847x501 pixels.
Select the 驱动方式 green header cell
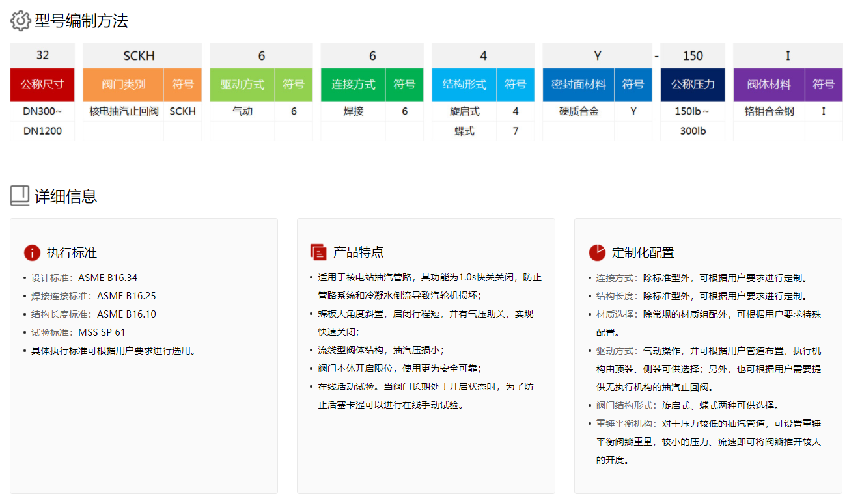242,85
